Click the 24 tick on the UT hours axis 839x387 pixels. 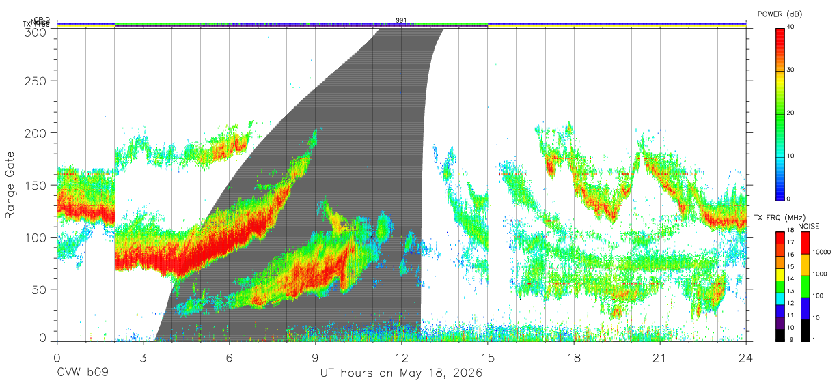(x=746, y=357)
